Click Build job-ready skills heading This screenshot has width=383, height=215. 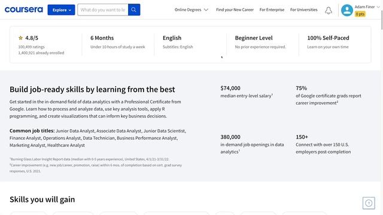point(92,89)
